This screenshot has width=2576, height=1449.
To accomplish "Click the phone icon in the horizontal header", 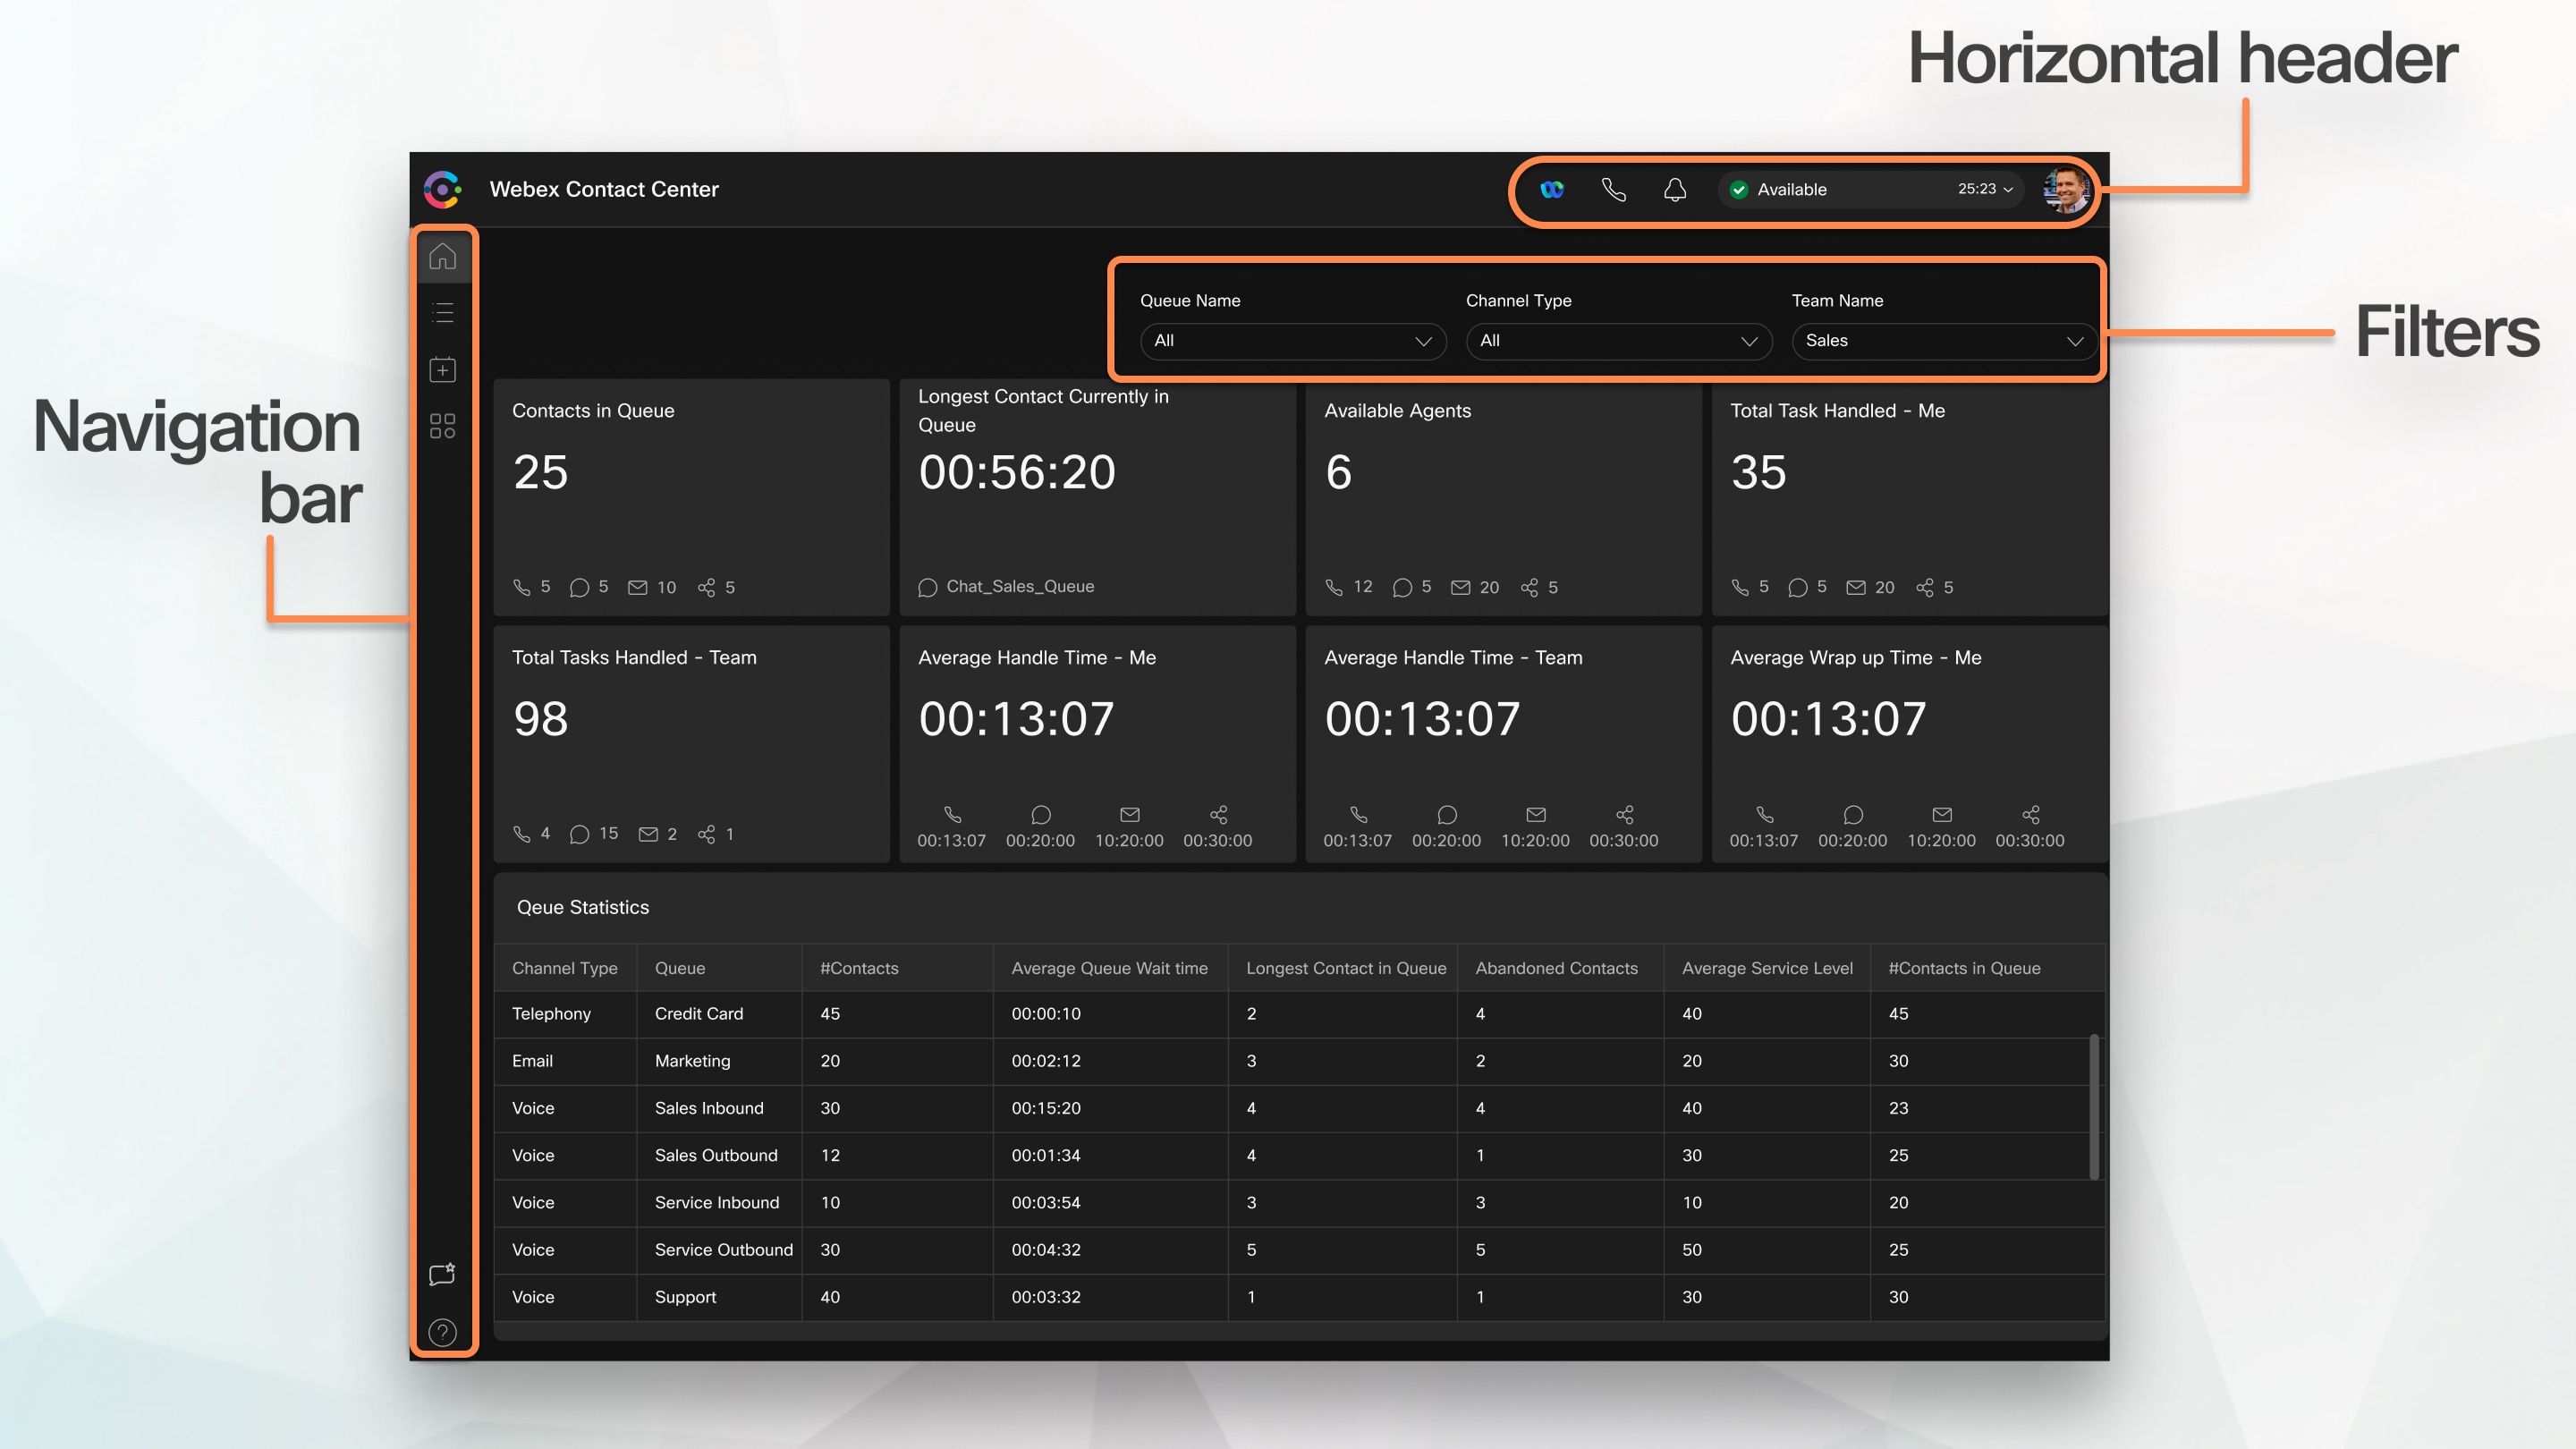I will coord(1614,189).
